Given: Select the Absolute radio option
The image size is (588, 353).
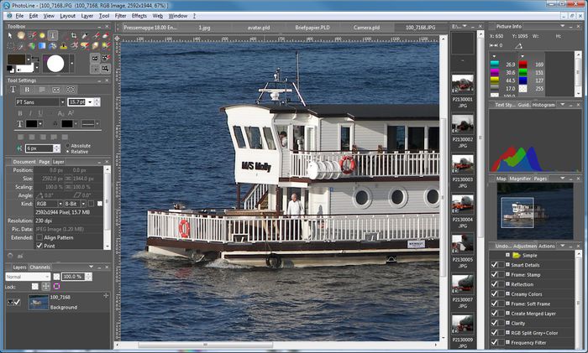Looking at the screenshot, I should [66, 145].
